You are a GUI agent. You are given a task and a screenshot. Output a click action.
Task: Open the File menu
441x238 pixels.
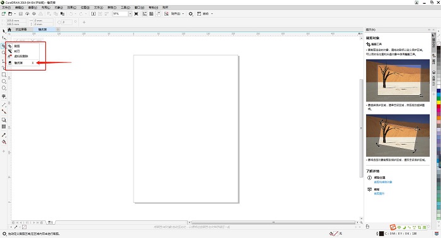(6, 8)
